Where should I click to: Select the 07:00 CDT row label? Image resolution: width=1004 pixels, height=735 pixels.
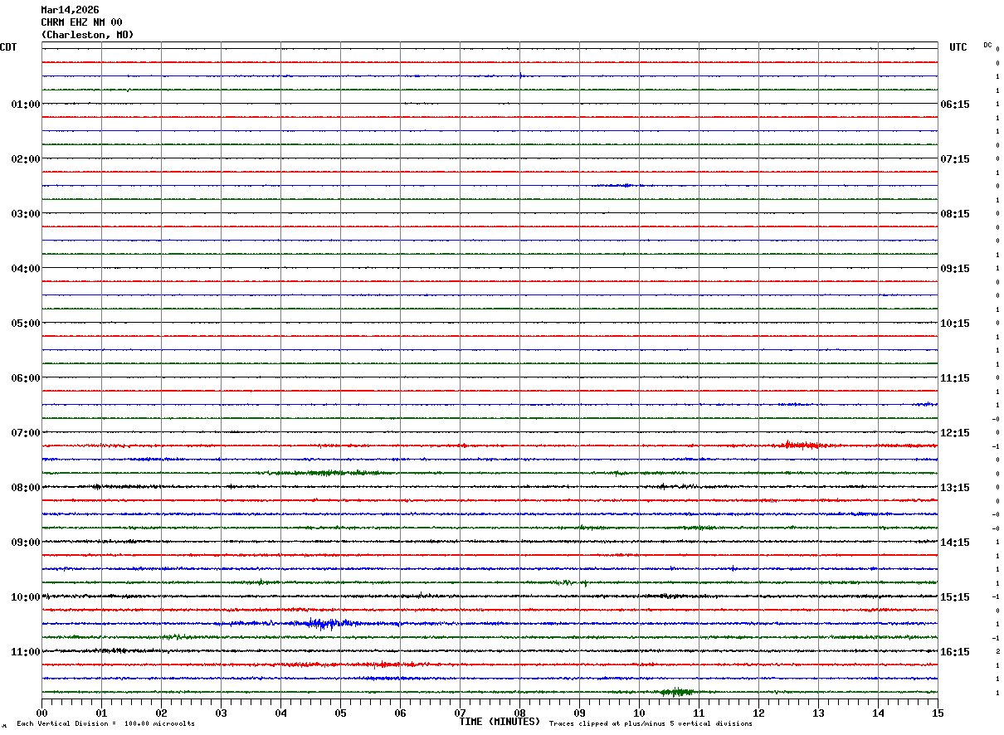(x=26, y=433)
